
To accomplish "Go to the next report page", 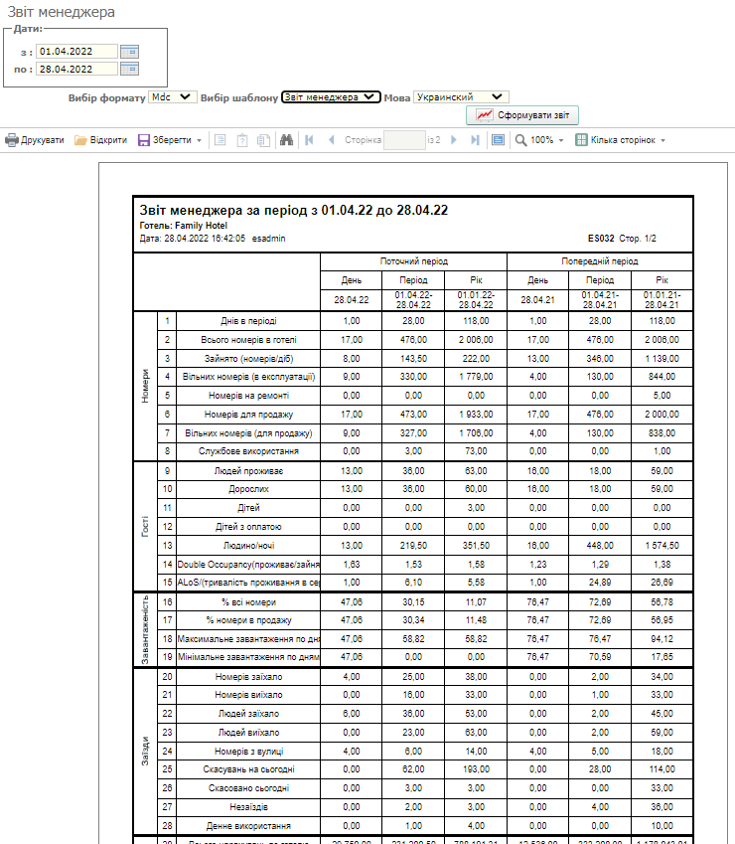I will coord(454,140).
